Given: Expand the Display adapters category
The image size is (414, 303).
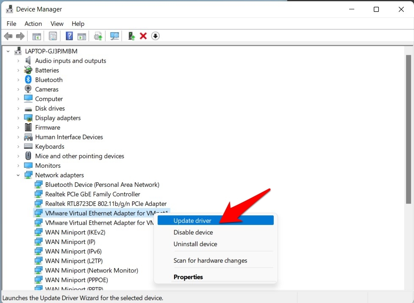Looking at the screenshot, I should pos(18,118).
